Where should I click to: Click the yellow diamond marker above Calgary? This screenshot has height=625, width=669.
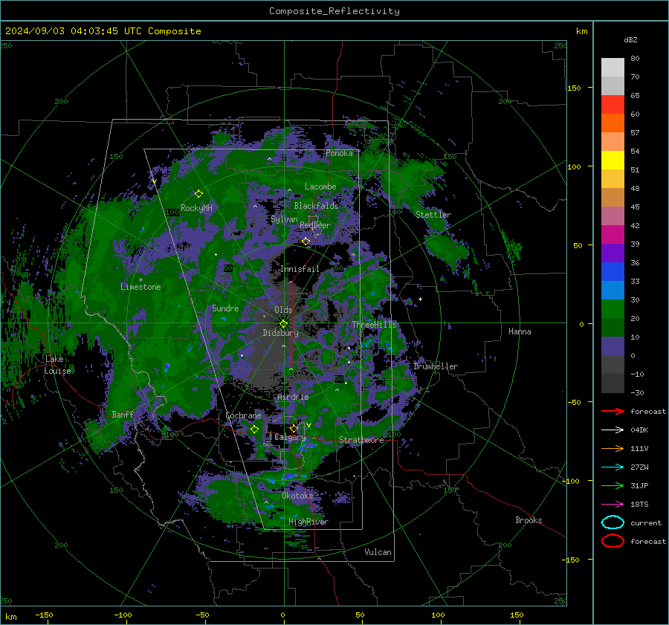click(294, 428)
